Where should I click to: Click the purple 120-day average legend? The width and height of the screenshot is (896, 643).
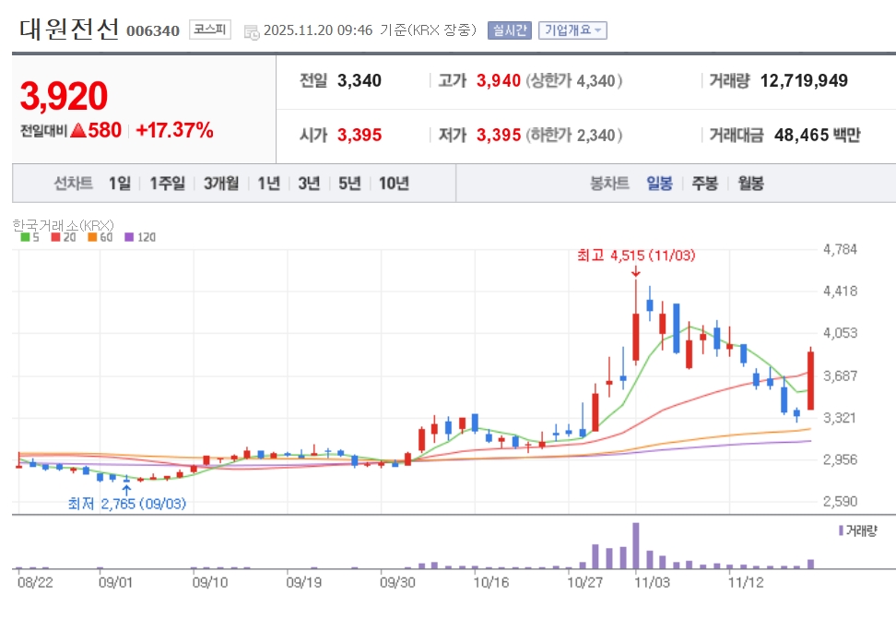(x=131, y=237)
